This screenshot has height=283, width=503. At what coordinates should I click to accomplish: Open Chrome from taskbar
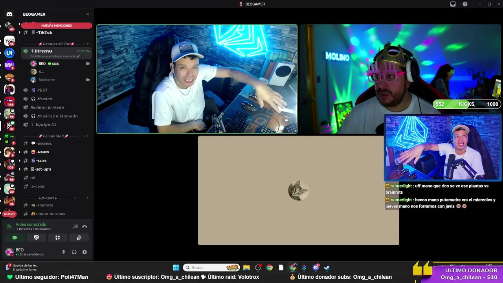tap(270, 268)
